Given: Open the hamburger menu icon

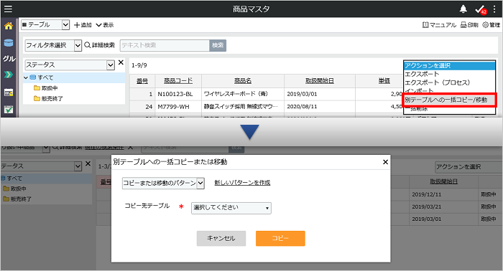Looking at the screenshot, I should tap(8, 9).
